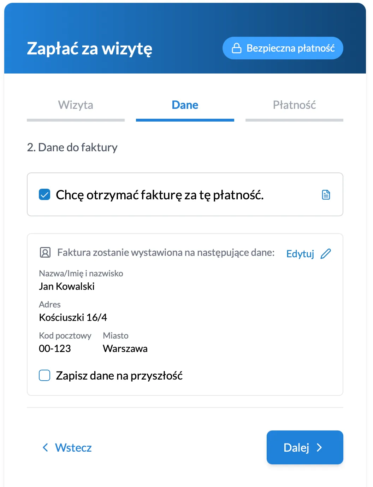This screenshot has height=487, width=373.
Task: Switch to the Wizyta tab
Action: point(75,105)
